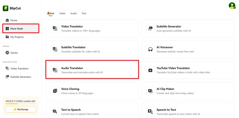The width and height of the screenshot is (239, 118).
Task: Click the AI Clip Maker icon
Action: 150,91
